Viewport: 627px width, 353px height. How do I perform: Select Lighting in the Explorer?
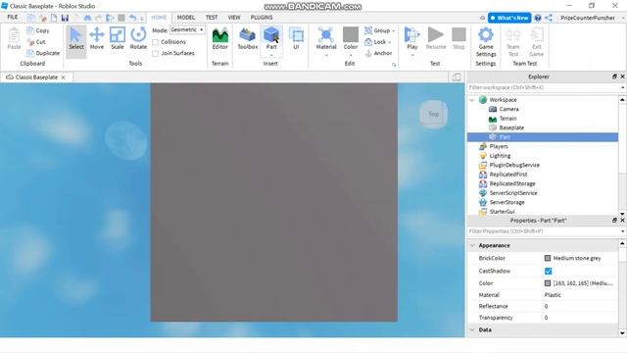pyautogui.click(x=500, y=156)
